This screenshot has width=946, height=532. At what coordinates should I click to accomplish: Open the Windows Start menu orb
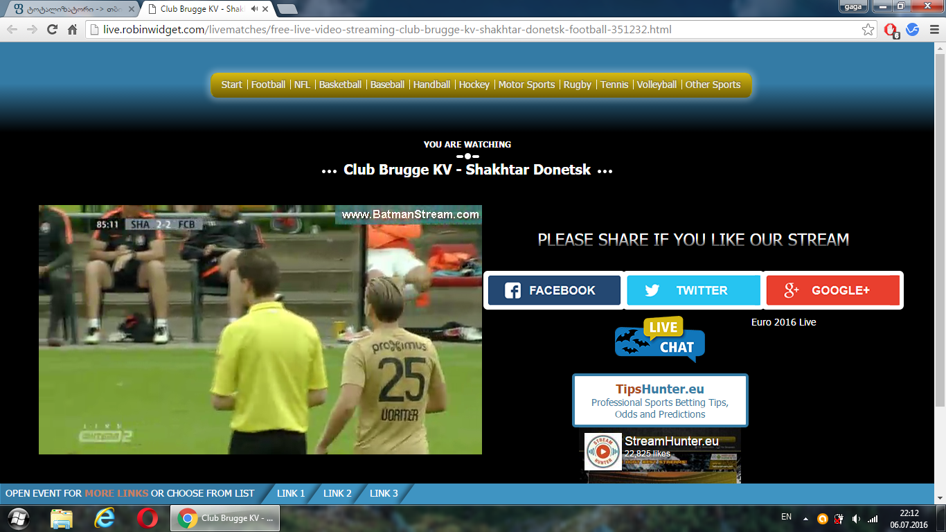click(x=19, y=518)
